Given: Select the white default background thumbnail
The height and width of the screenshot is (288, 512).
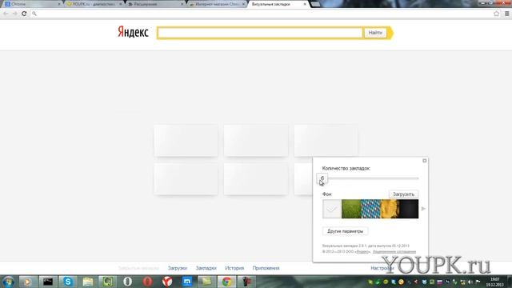Looking at the screenshot, I should click(332, 209).
